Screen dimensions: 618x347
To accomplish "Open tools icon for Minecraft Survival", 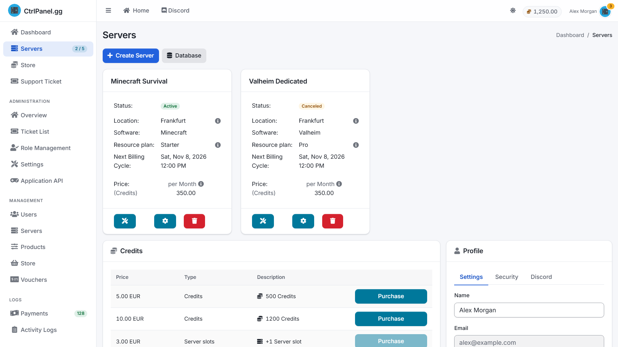I will [125, 221].
